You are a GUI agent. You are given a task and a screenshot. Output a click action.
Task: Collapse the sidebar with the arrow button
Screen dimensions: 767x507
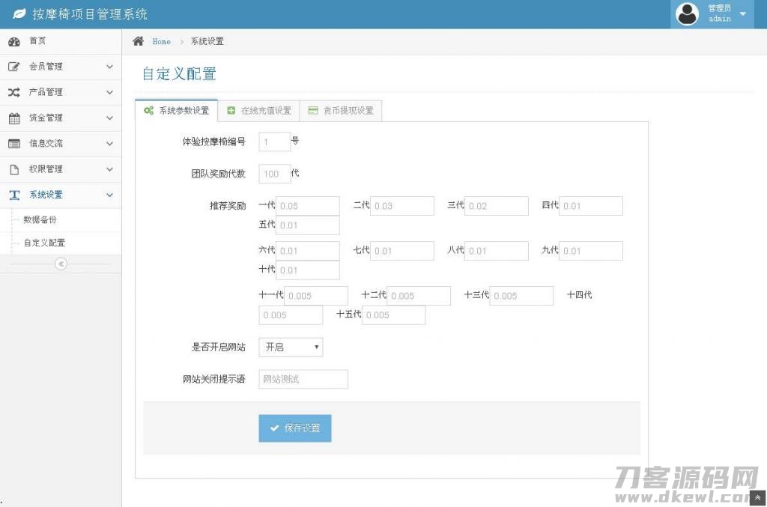61,264
